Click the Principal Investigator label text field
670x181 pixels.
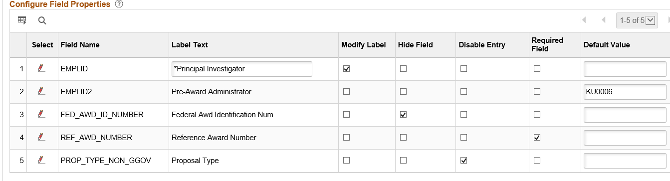point(241,69)
